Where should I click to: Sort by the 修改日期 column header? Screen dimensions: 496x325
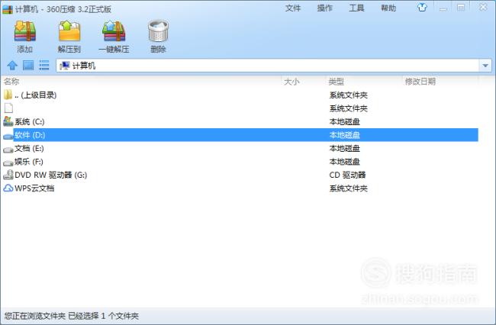point(420,82)
